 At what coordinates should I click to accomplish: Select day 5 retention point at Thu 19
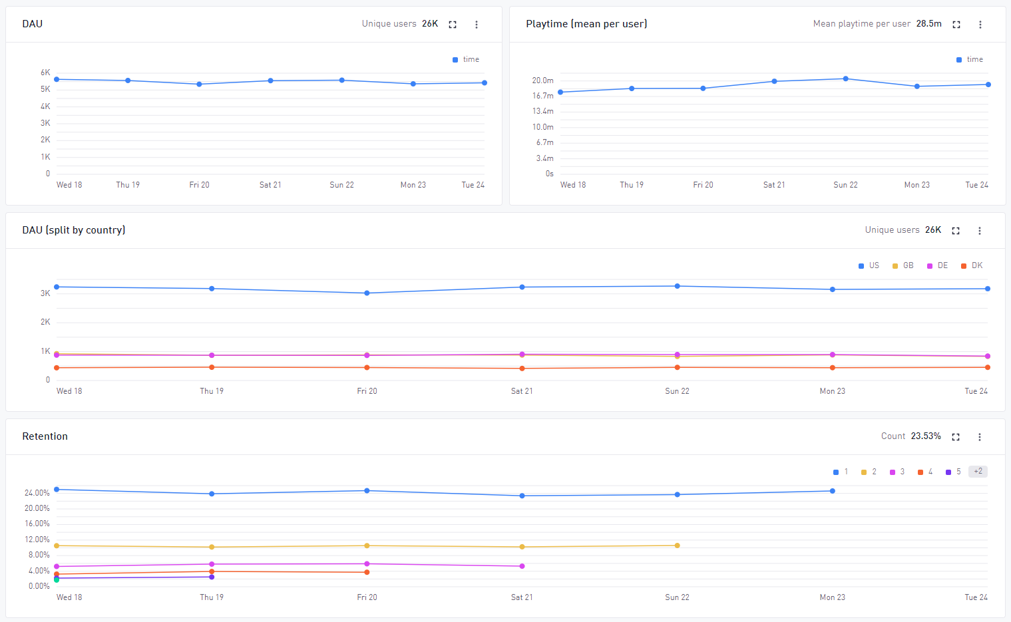point(212,577)
